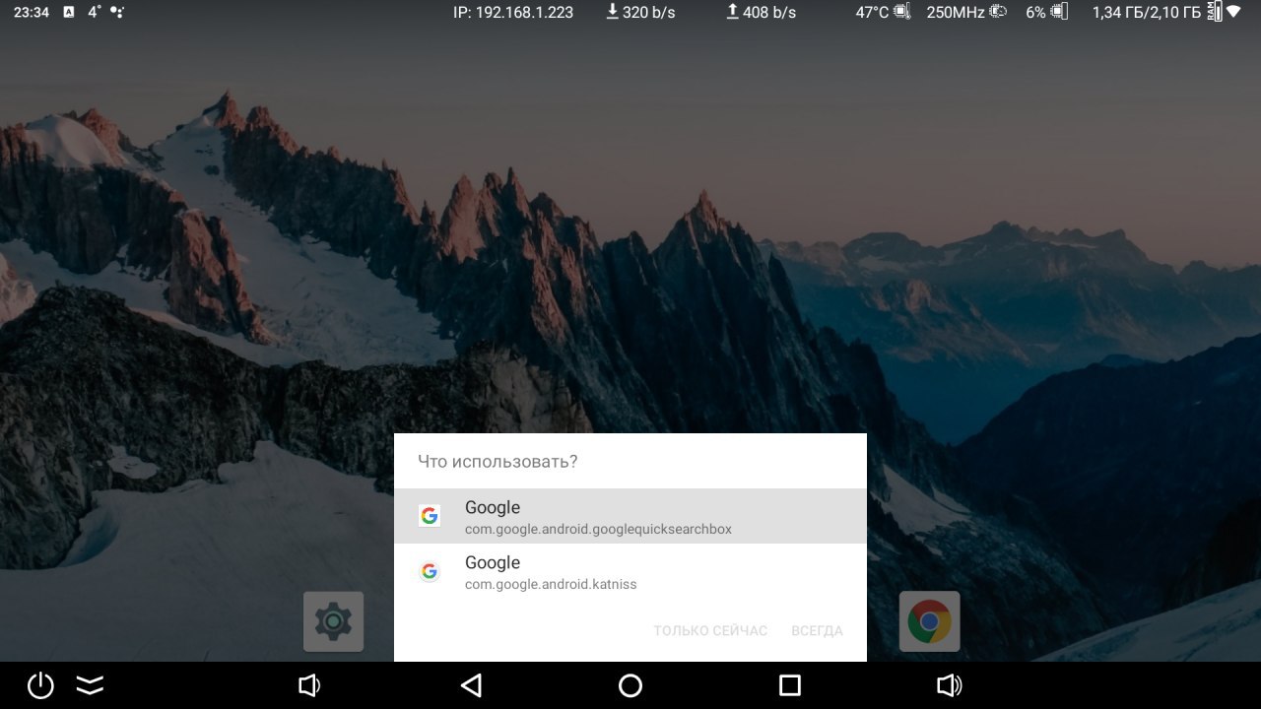1261x709 pixels.
Task: Raise volume with the speaker-up icon
Action: (x=950, y=685)
